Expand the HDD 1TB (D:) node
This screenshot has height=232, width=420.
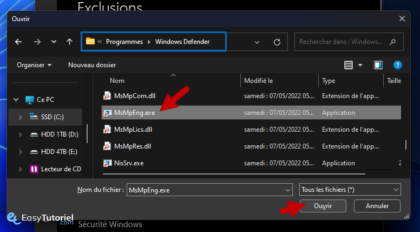pos(20,134)
